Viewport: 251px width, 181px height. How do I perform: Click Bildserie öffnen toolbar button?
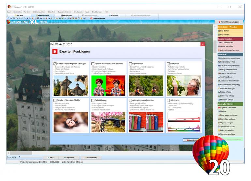[43, 16]
